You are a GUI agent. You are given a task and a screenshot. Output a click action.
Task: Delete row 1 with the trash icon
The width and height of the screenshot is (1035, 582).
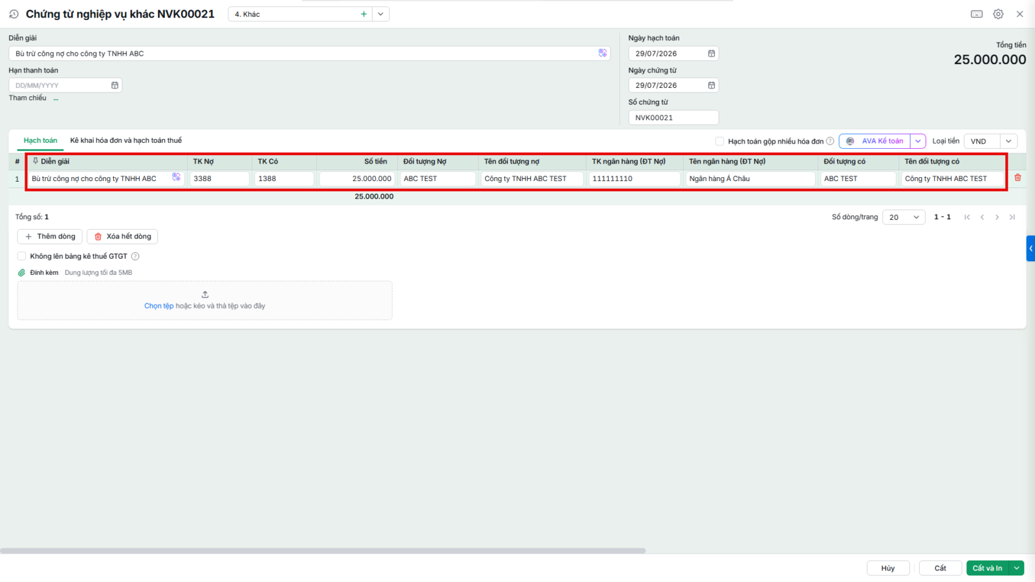coord(1018,178)
